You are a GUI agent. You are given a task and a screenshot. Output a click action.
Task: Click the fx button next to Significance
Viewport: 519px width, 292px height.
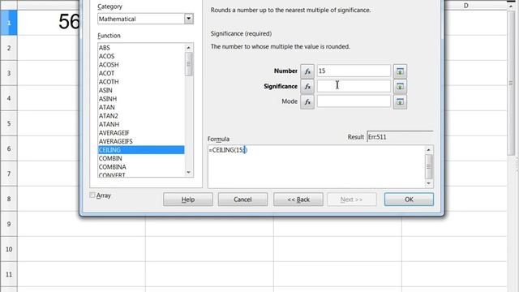tap(307, 87)
